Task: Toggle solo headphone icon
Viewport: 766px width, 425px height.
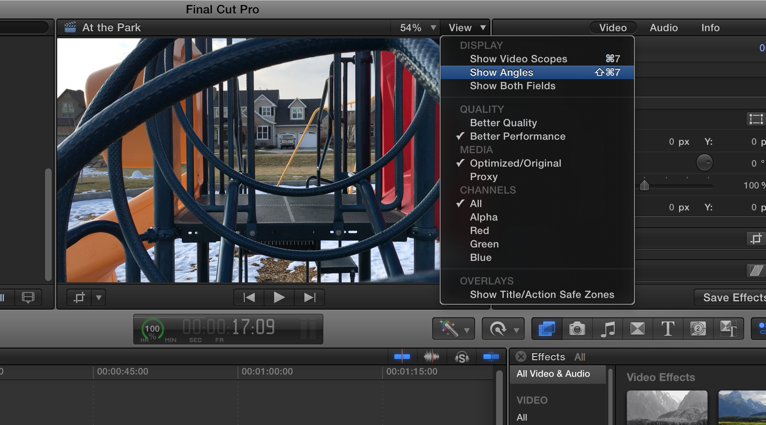Action: tap(462, 357)
